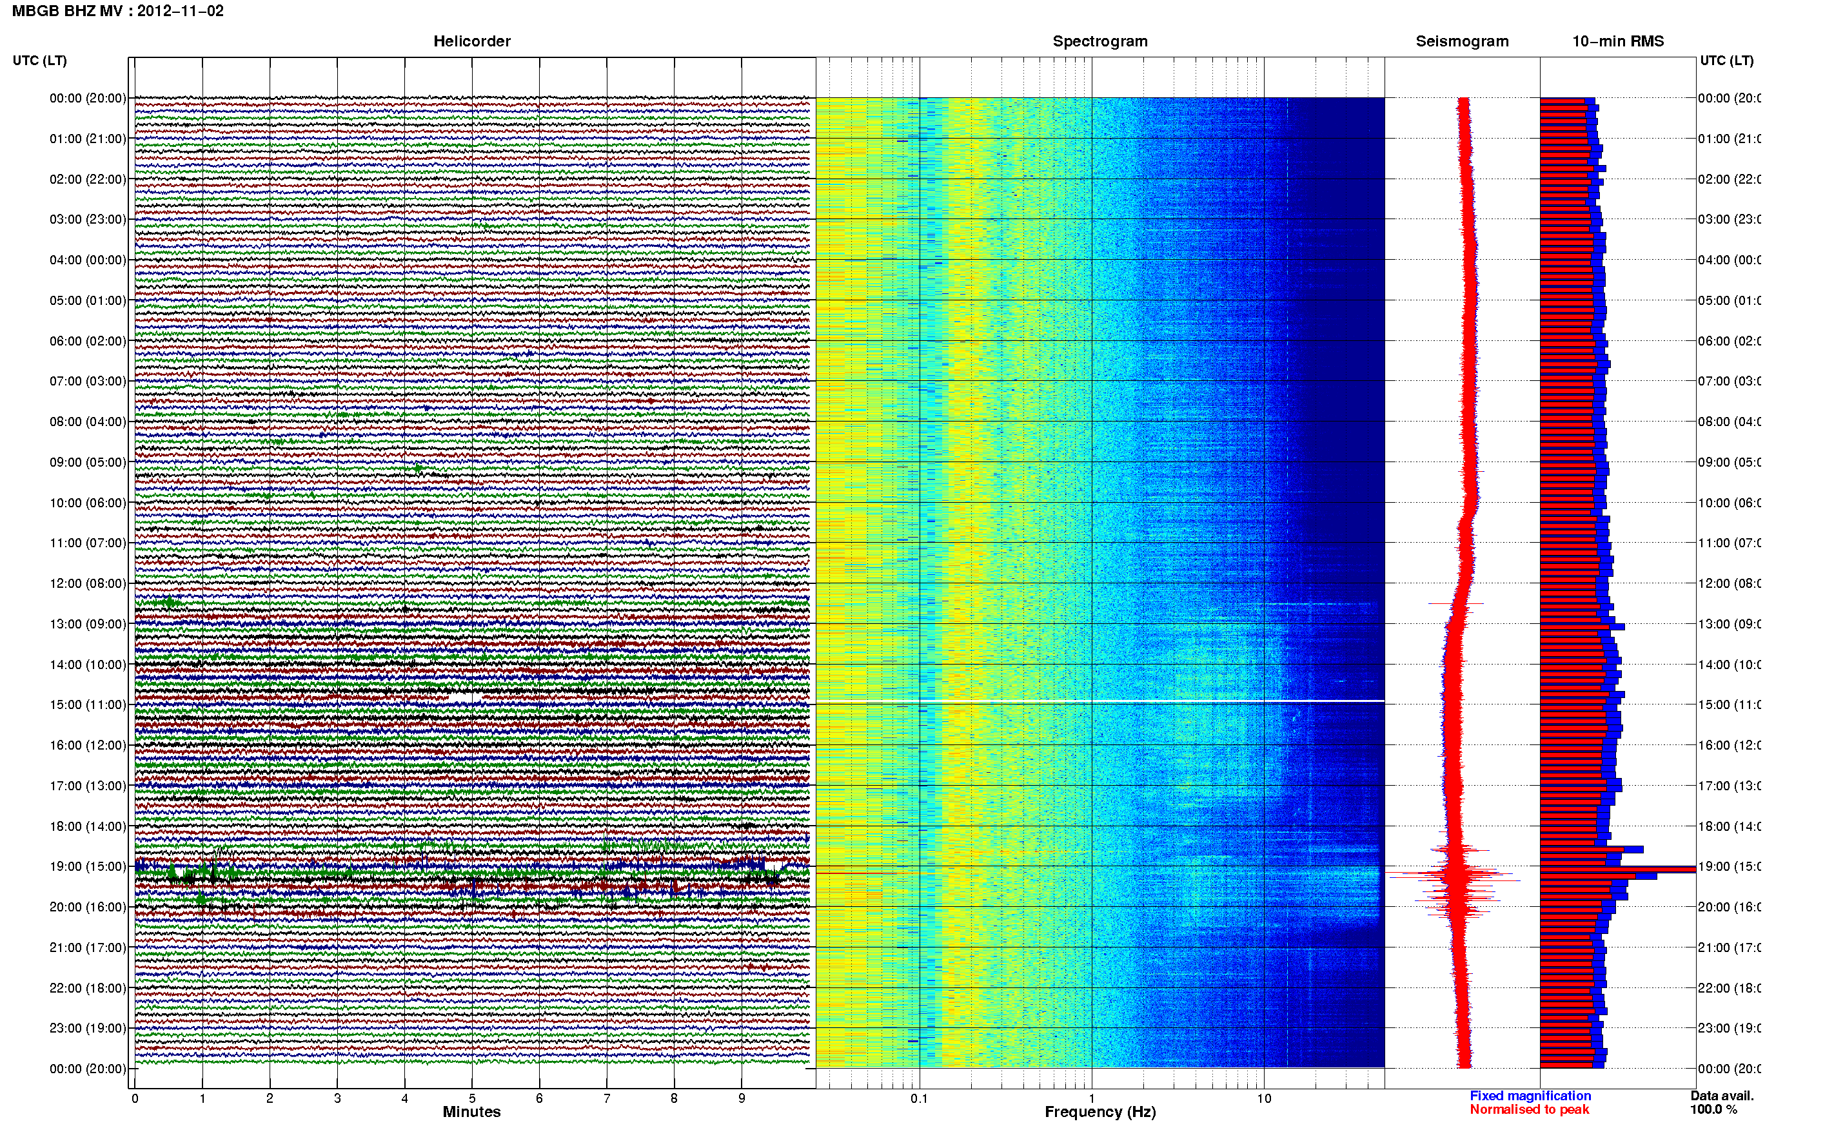Select left time label '14:00 (10:00)'
This screenshot has width=1834, height=1146.
pyautogui.click(x=88, y=665)
